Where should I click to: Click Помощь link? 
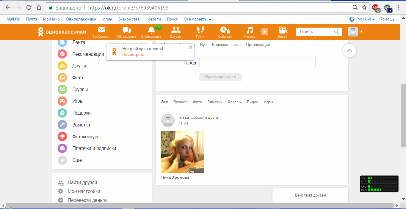click(387, 19)
